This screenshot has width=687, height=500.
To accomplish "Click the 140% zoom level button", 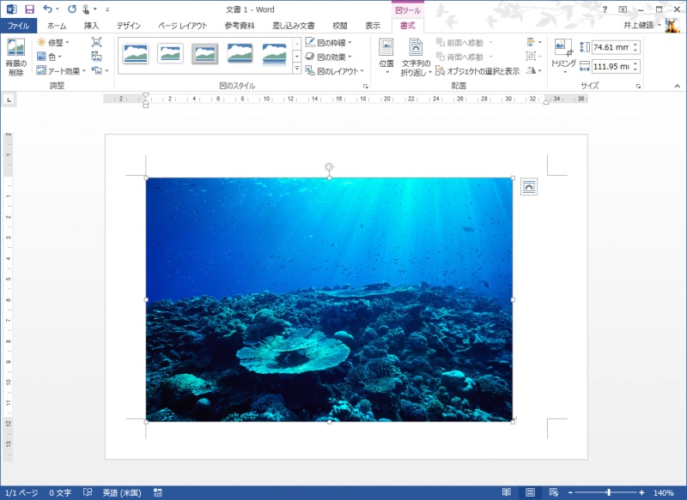I will coord(663,493).
